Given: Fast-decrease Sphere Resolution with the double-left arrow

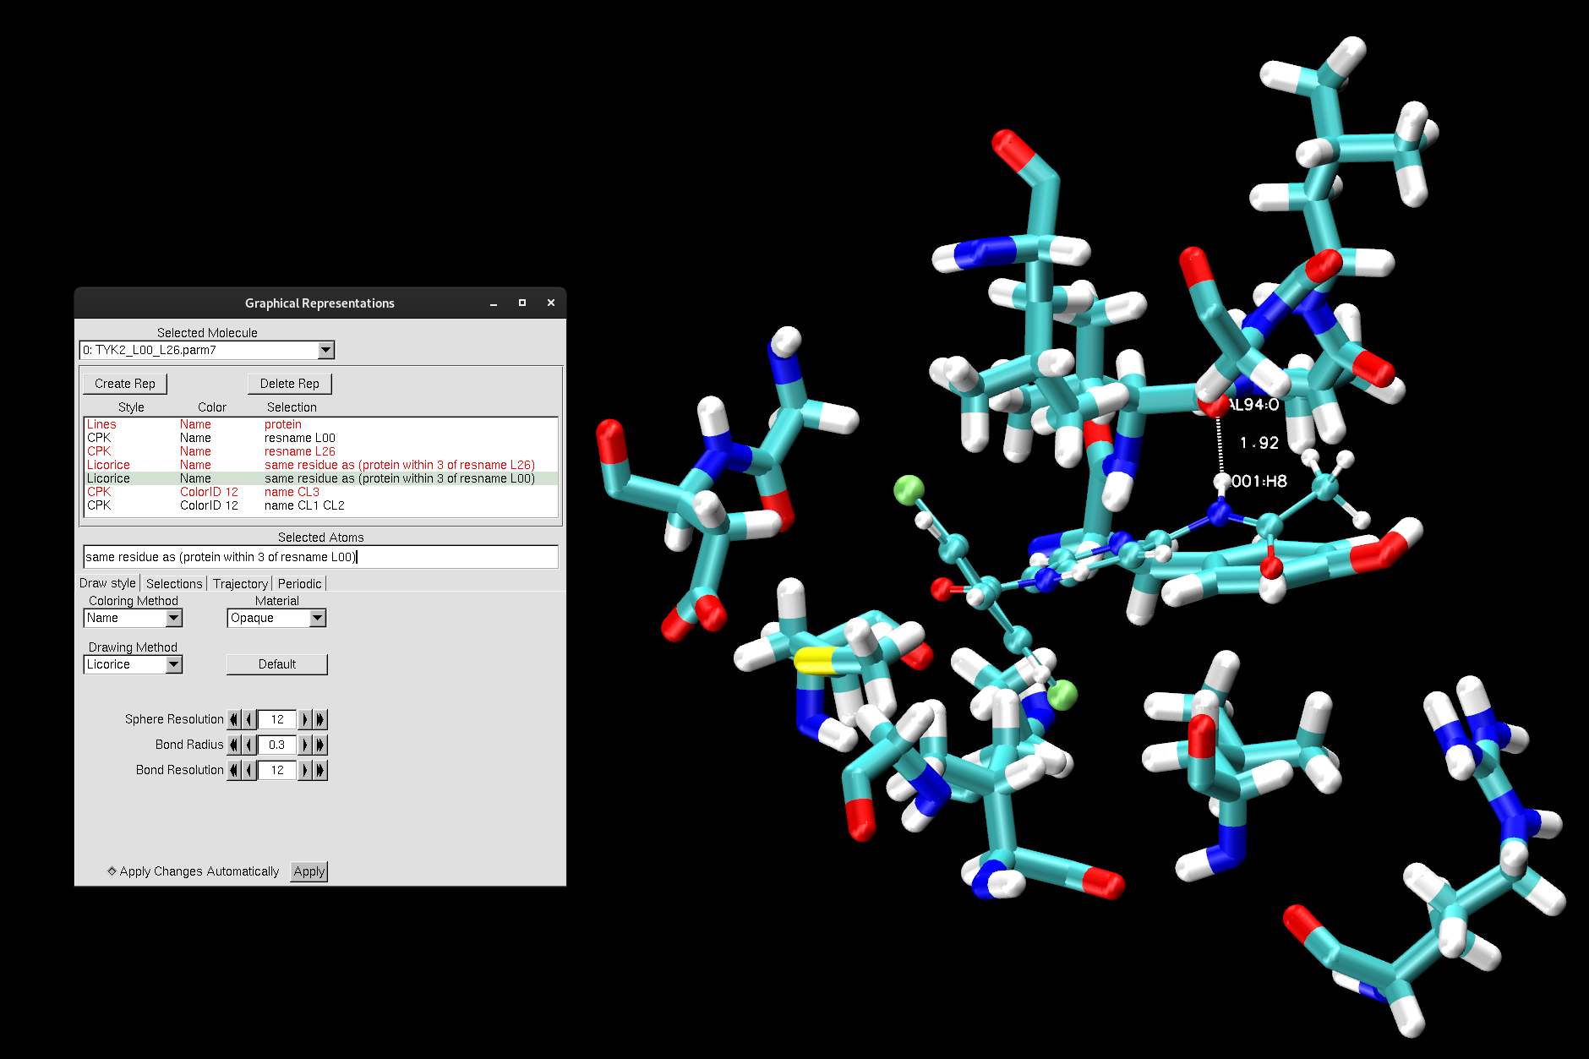Looking at the screenshot, I should coord(234,719).
